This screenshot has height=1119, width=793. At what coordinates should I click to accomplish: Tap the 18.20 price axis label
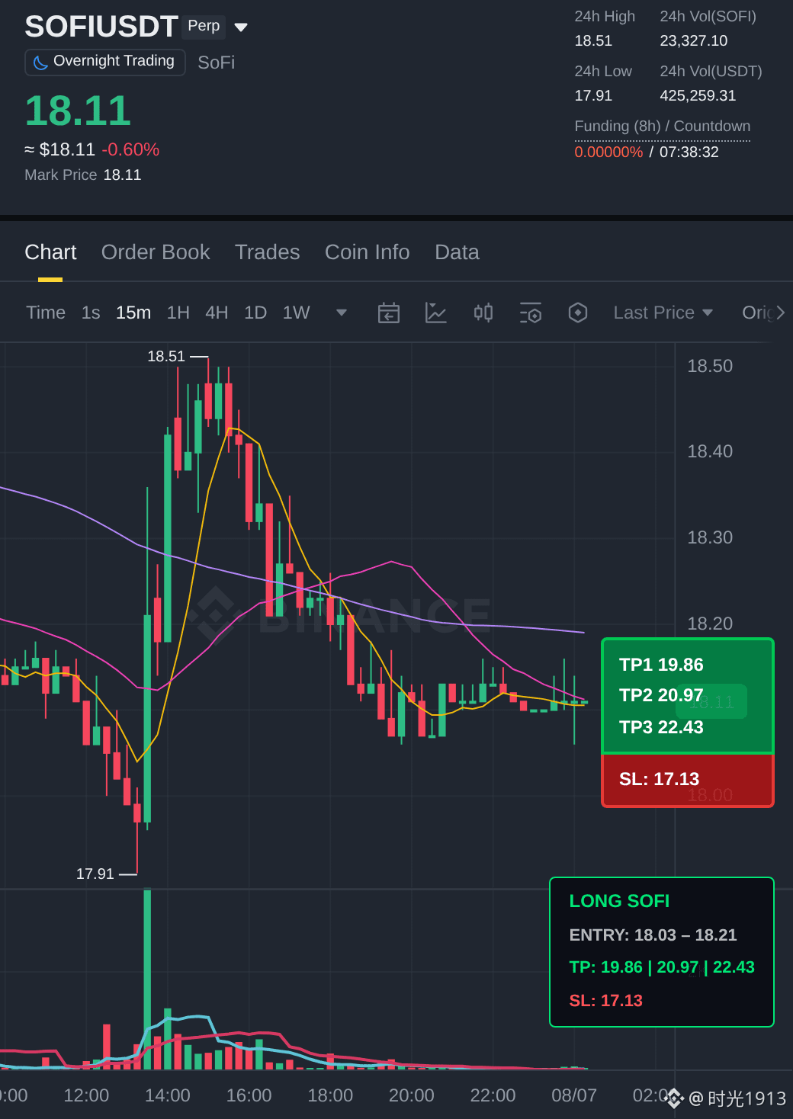710,624
